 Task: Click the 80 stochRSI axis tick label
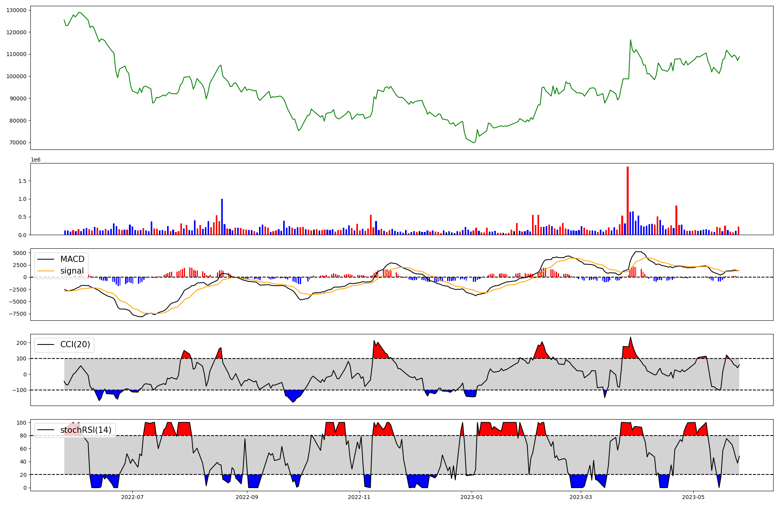pyautogui.click(x=23, y=436)
